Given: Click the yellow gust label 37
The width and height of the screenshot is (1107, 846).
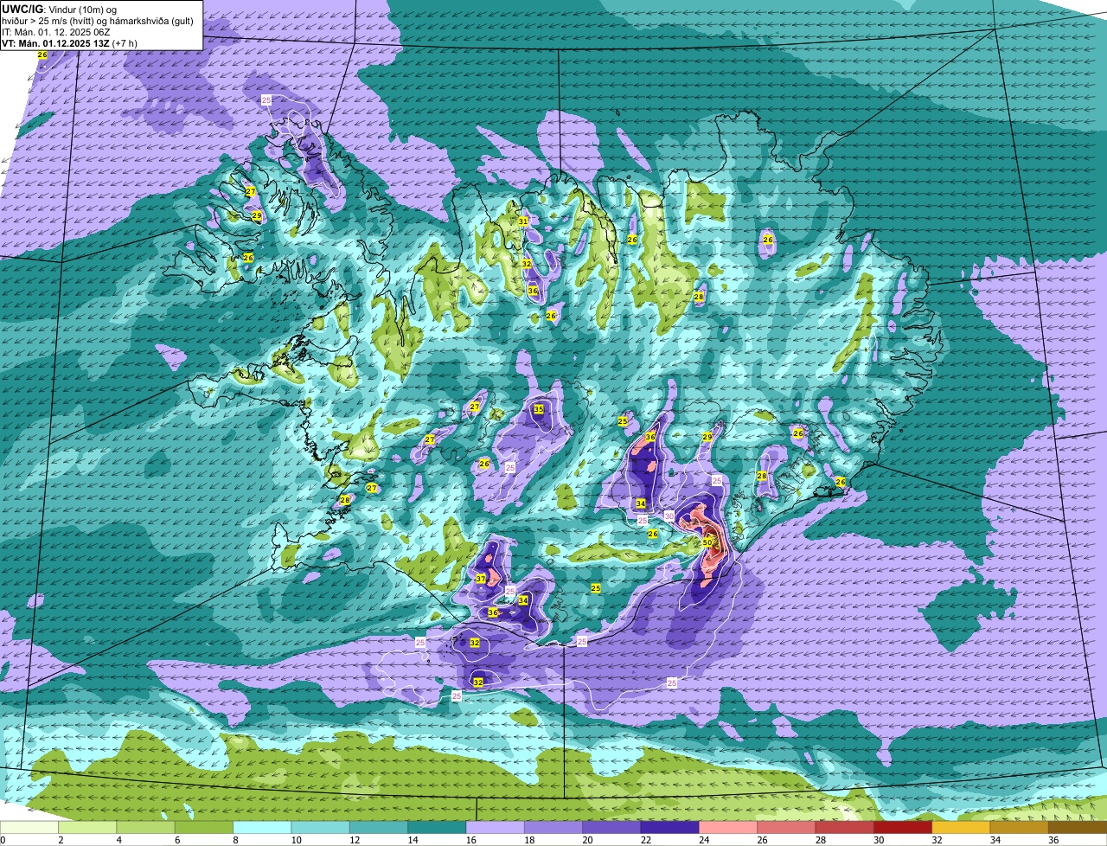Looking at the screenshot, I should coord(481,579).
